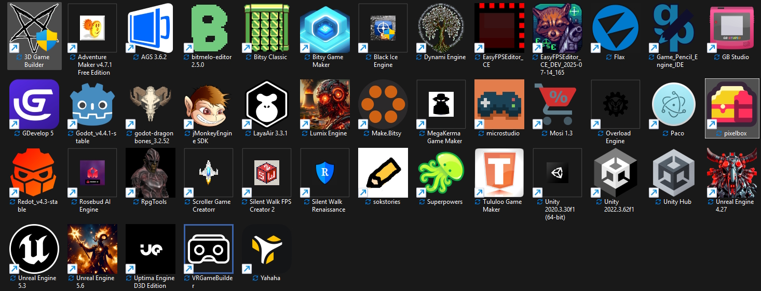Image resolution: width=761 pixels, height=291 pixels.
Task: Open EasyFPSEditor_CE_DEV_2025-07-14_165 raccoon icon
Action: (558, 28)
